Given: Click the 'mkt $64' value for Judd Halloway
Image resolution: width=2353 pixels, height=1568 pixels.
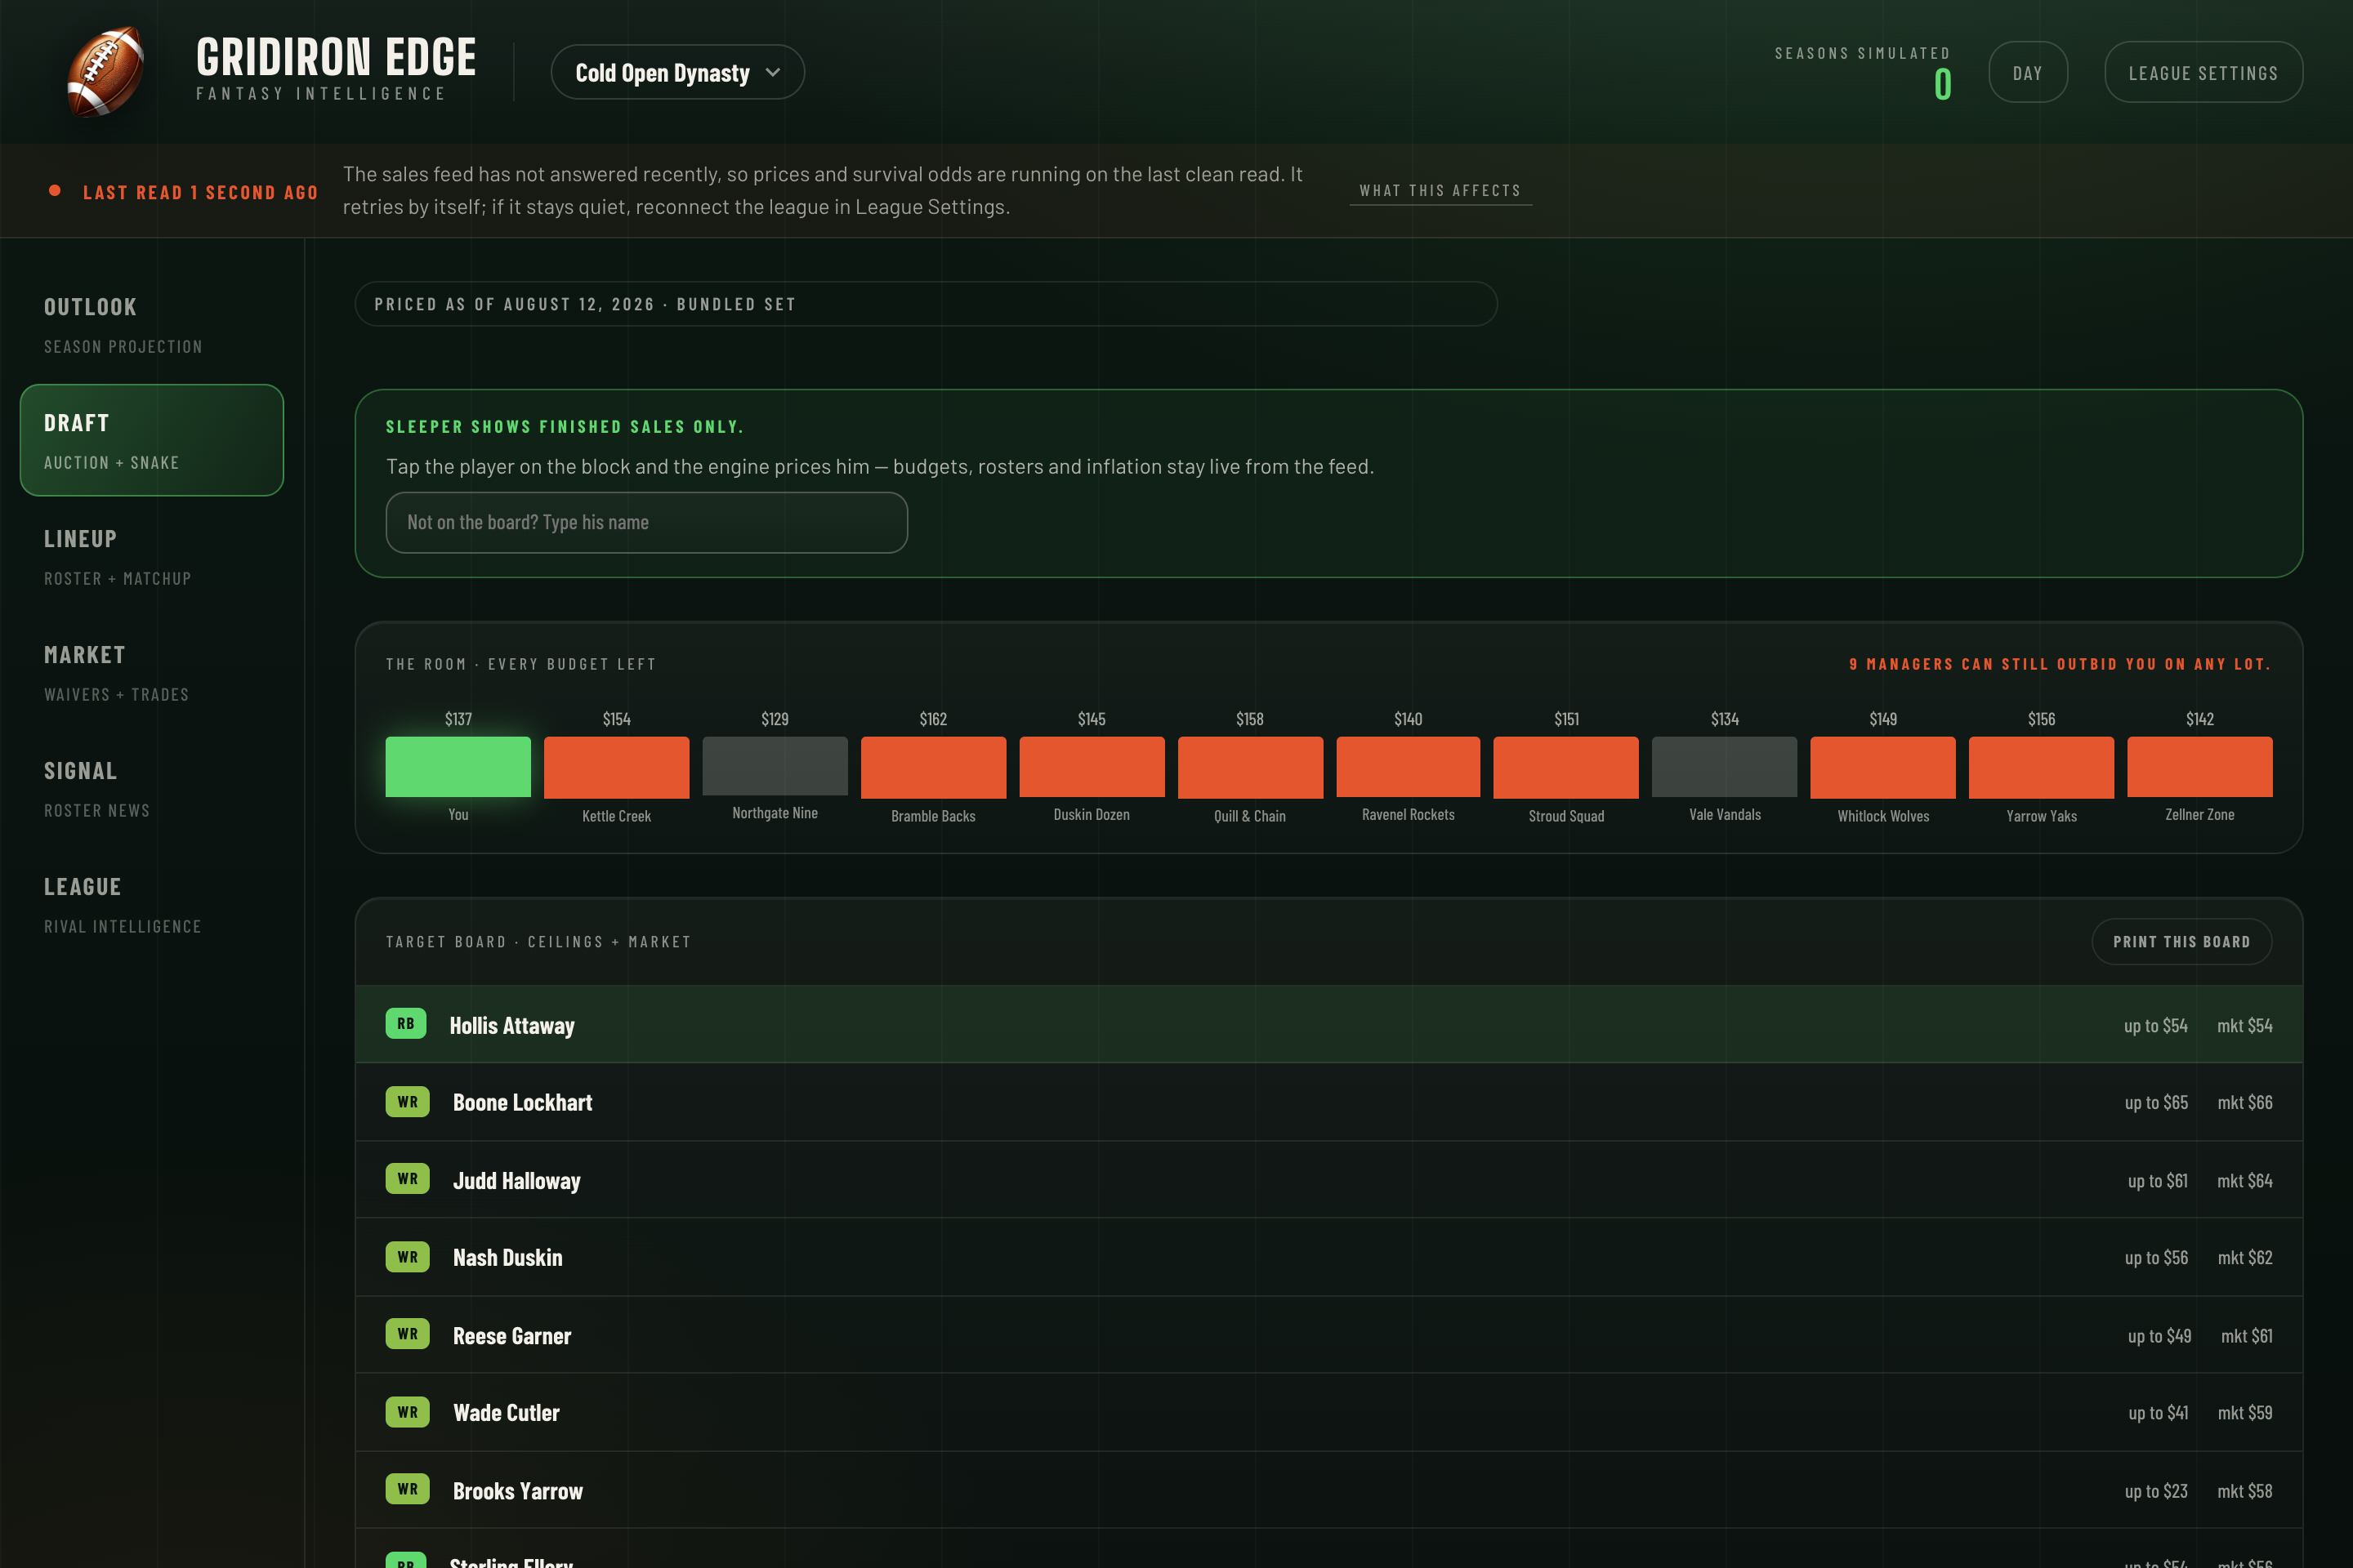Looking at the screenshot, I should 2244,1180.
